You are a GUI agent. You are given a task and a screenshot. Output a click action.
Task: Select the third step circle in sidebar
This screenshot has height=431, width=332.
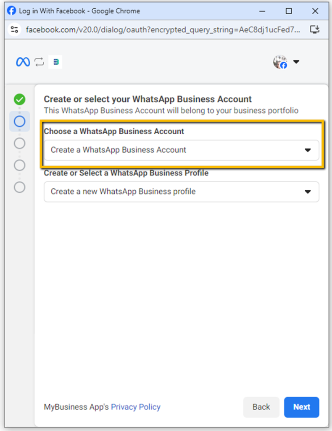click(19, 143)
